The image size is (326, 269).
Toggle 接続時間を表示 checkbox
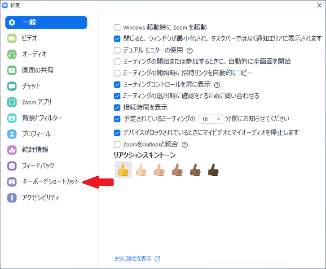tap(117, 107)
